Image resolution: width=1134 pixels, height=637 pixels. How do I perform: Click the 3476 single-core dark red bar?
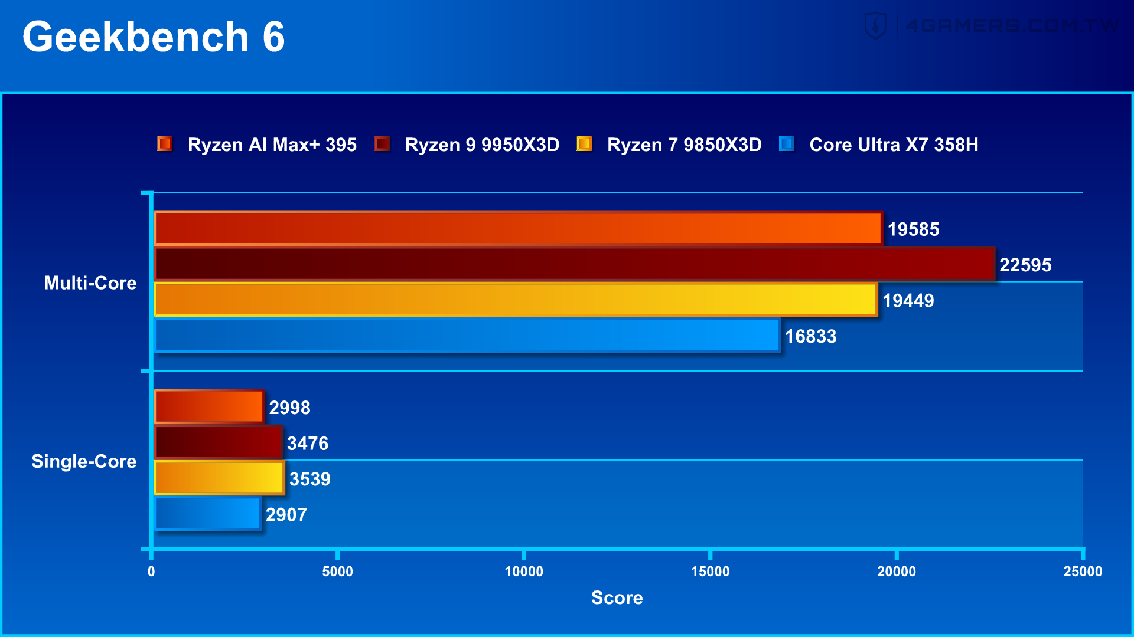pyautogui.click(x=218, y=442)
